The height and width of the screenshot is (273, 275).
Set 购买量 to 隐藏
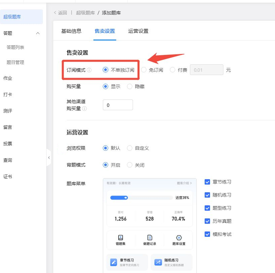130,86
